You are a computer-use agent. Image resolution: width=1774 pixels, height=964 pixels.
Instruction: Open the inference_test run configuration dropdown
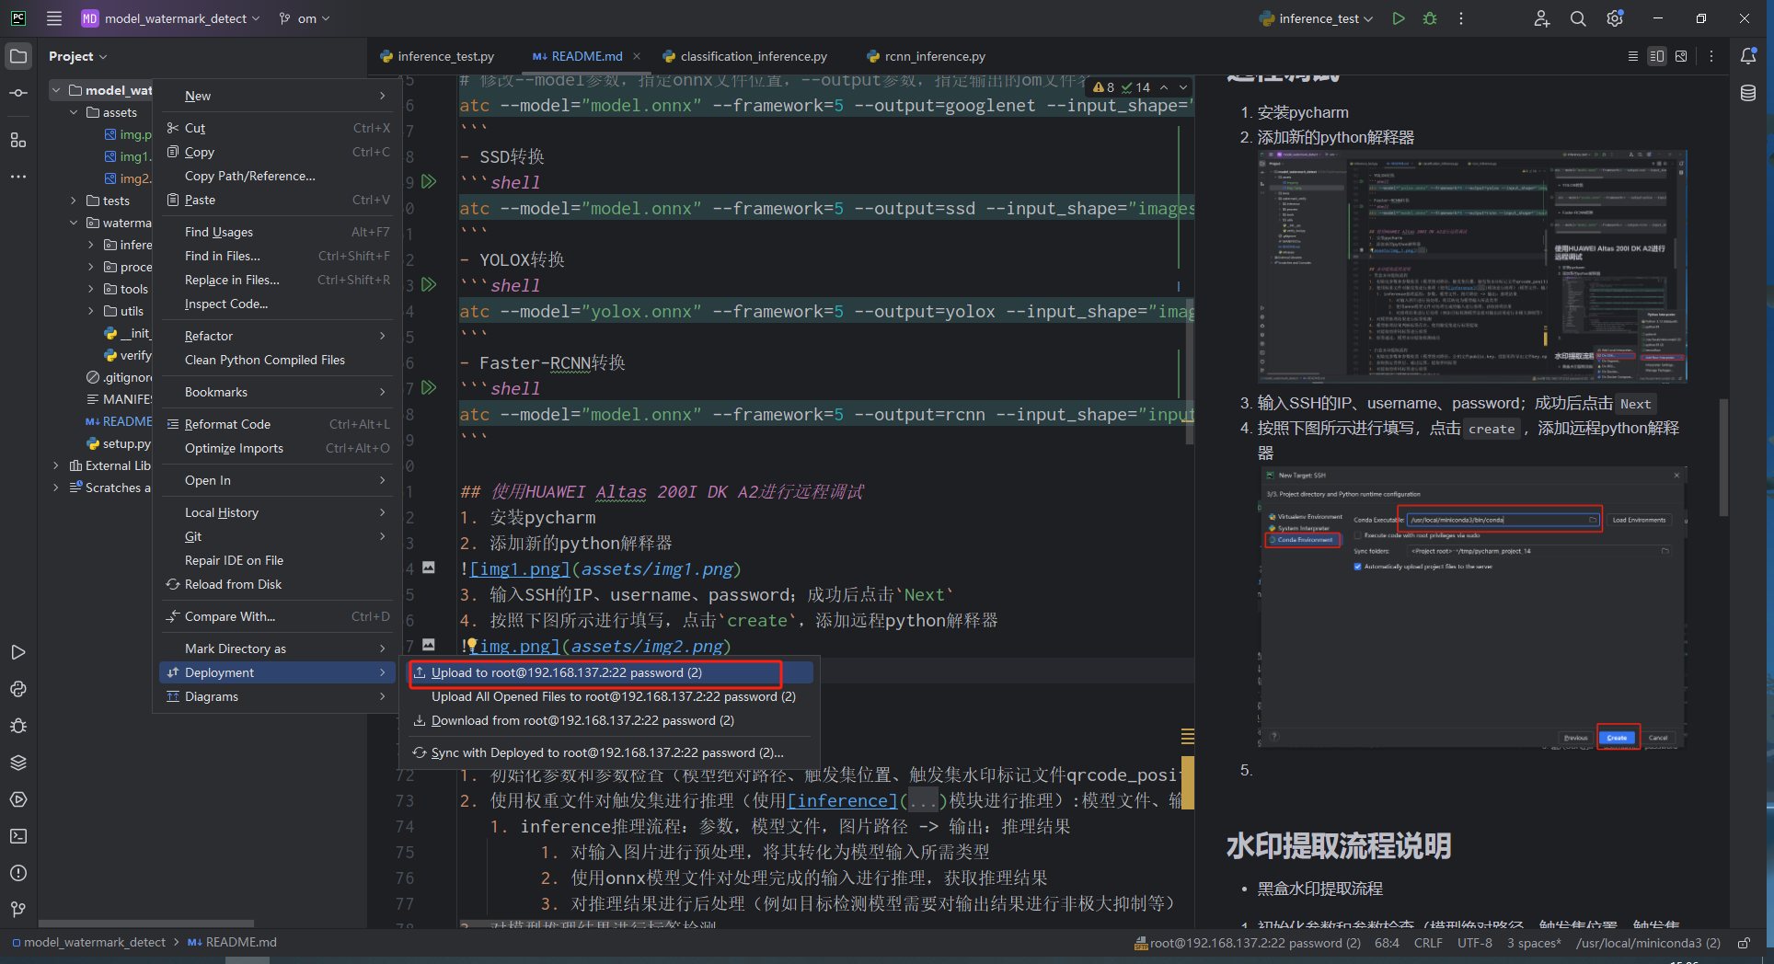point(1317,18)
